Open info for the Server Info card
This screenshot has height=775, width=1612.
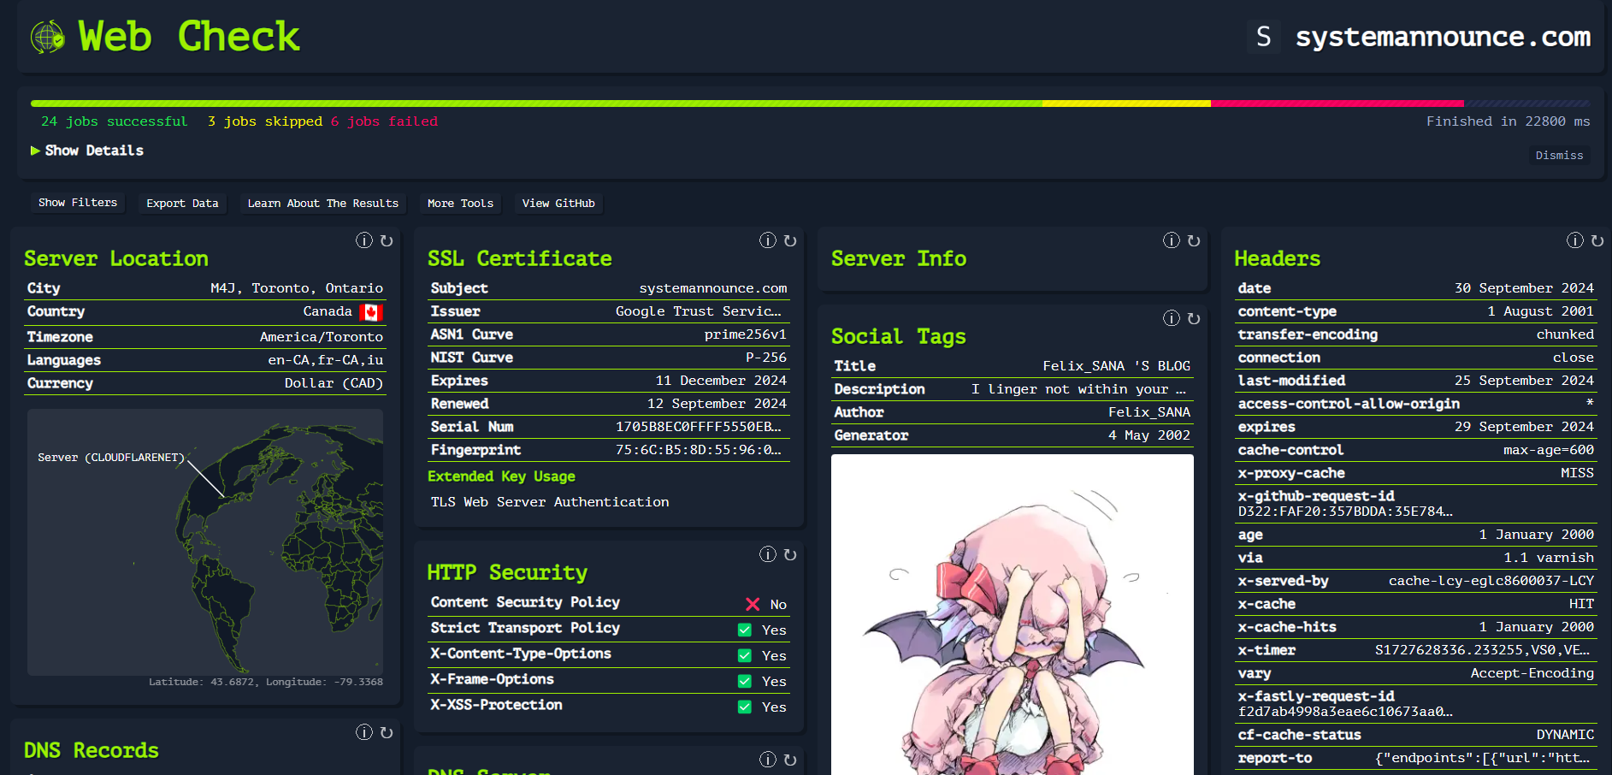tap(1172, 240)
